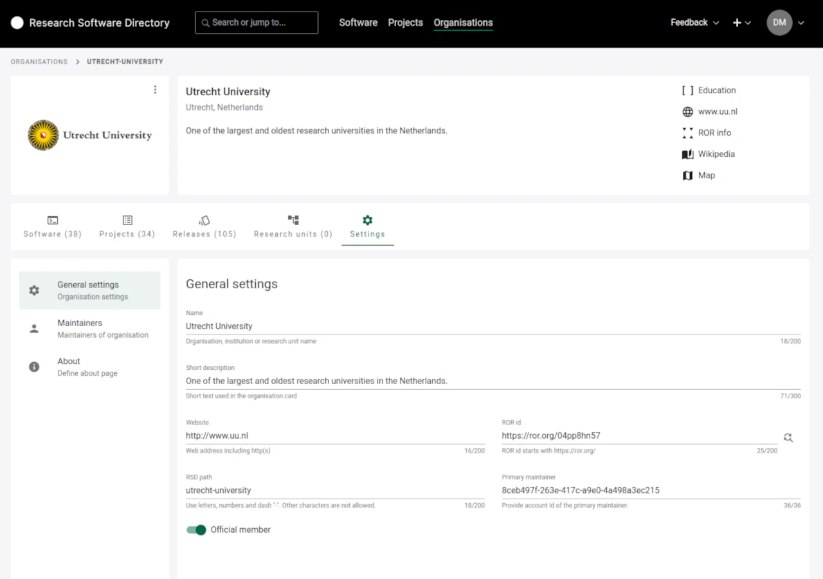
Task: Click the Education brackets icon
Action: (687, 91)
